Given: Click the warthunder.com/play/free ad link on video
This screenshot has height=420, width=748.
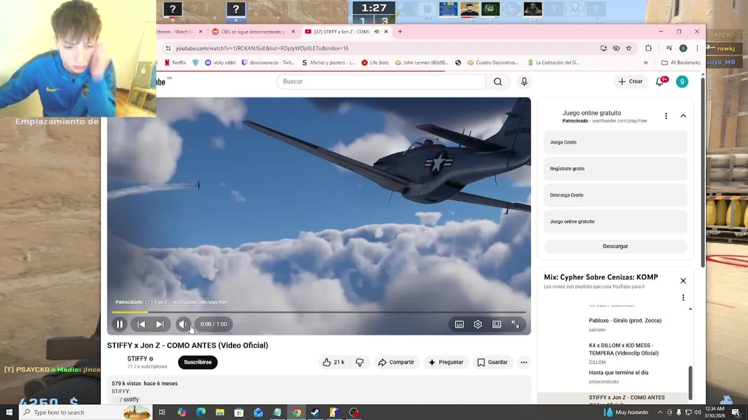Looking at the screenshot, I should pos(200,302).
